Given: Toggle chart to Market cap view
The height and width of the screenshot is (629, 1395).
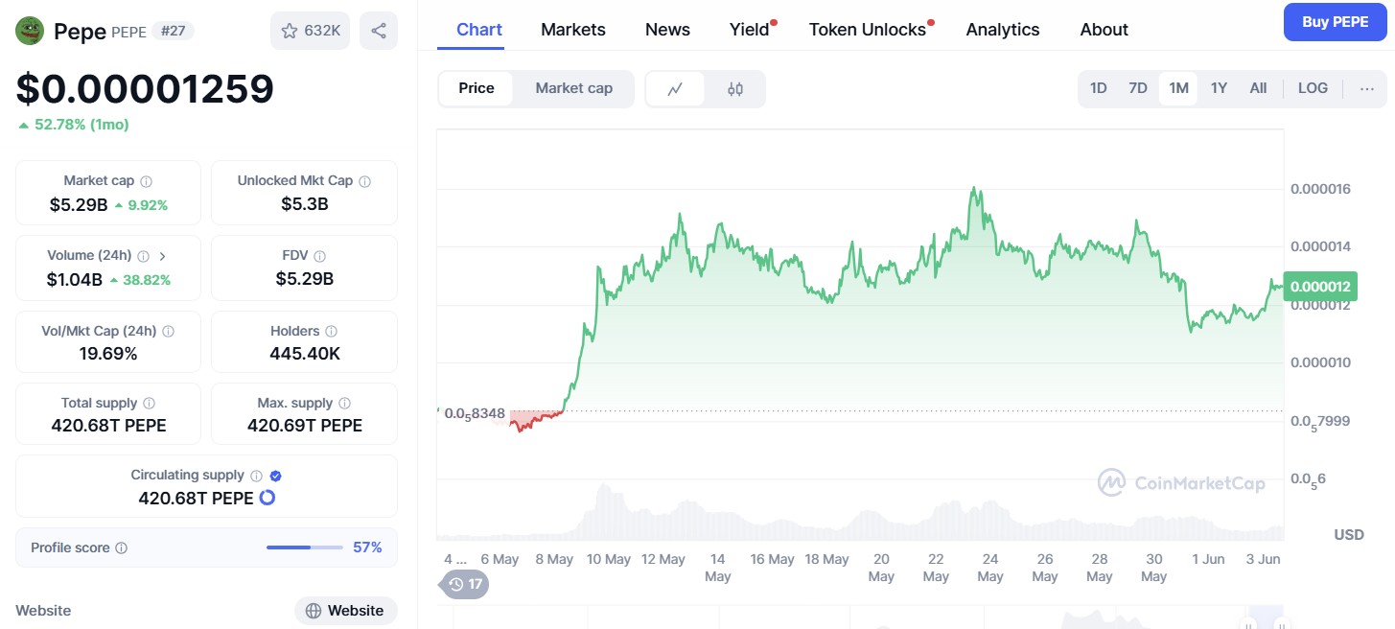Looking at the screenshot, I should [x=573, y=88].
